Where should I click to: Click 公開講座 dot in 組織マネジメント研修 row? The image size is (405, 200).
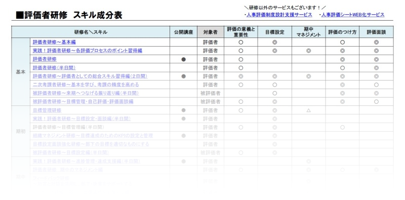pos(184,136)
